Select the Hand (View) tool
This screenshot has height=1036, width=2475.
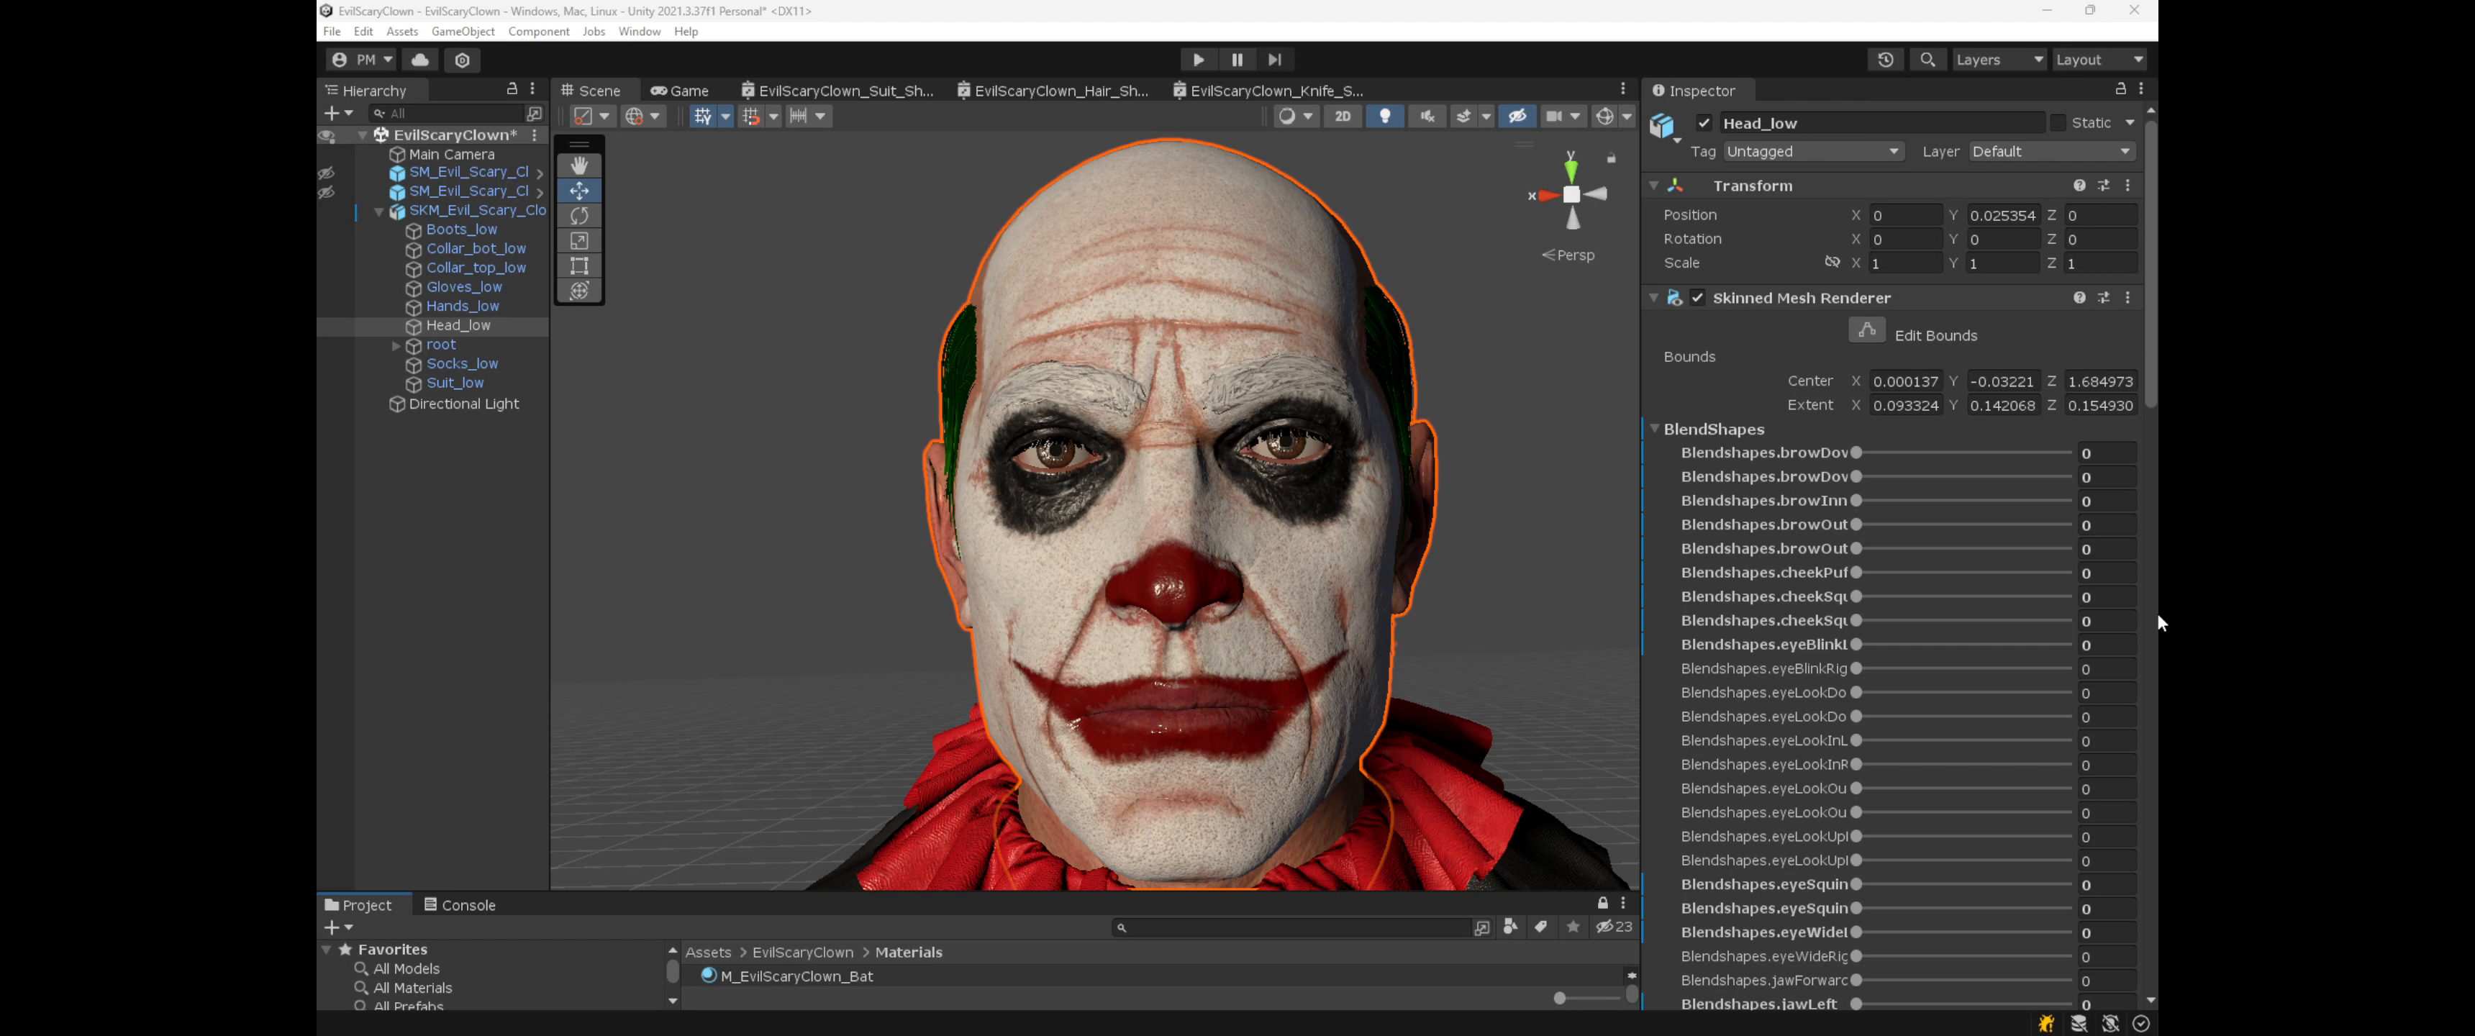[x=579, y=165]
